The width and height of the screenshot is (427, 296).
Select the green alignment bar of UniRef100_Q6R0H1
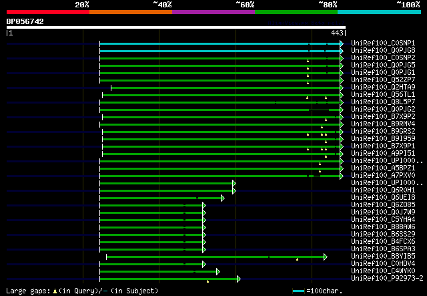pos(166,190)
